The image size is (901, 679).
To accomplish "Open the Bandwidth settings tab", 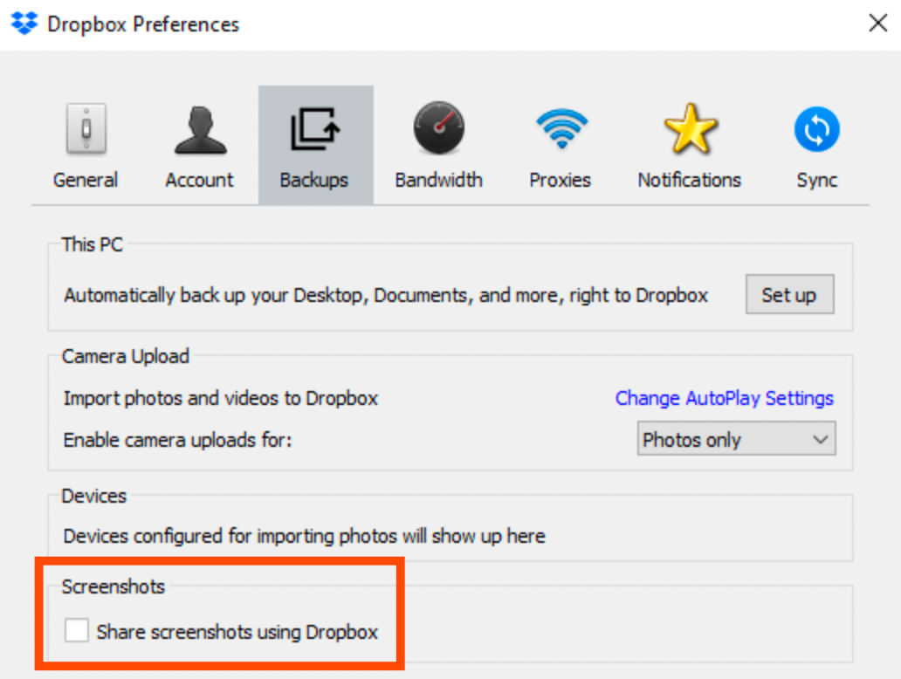I will point(438,146).
